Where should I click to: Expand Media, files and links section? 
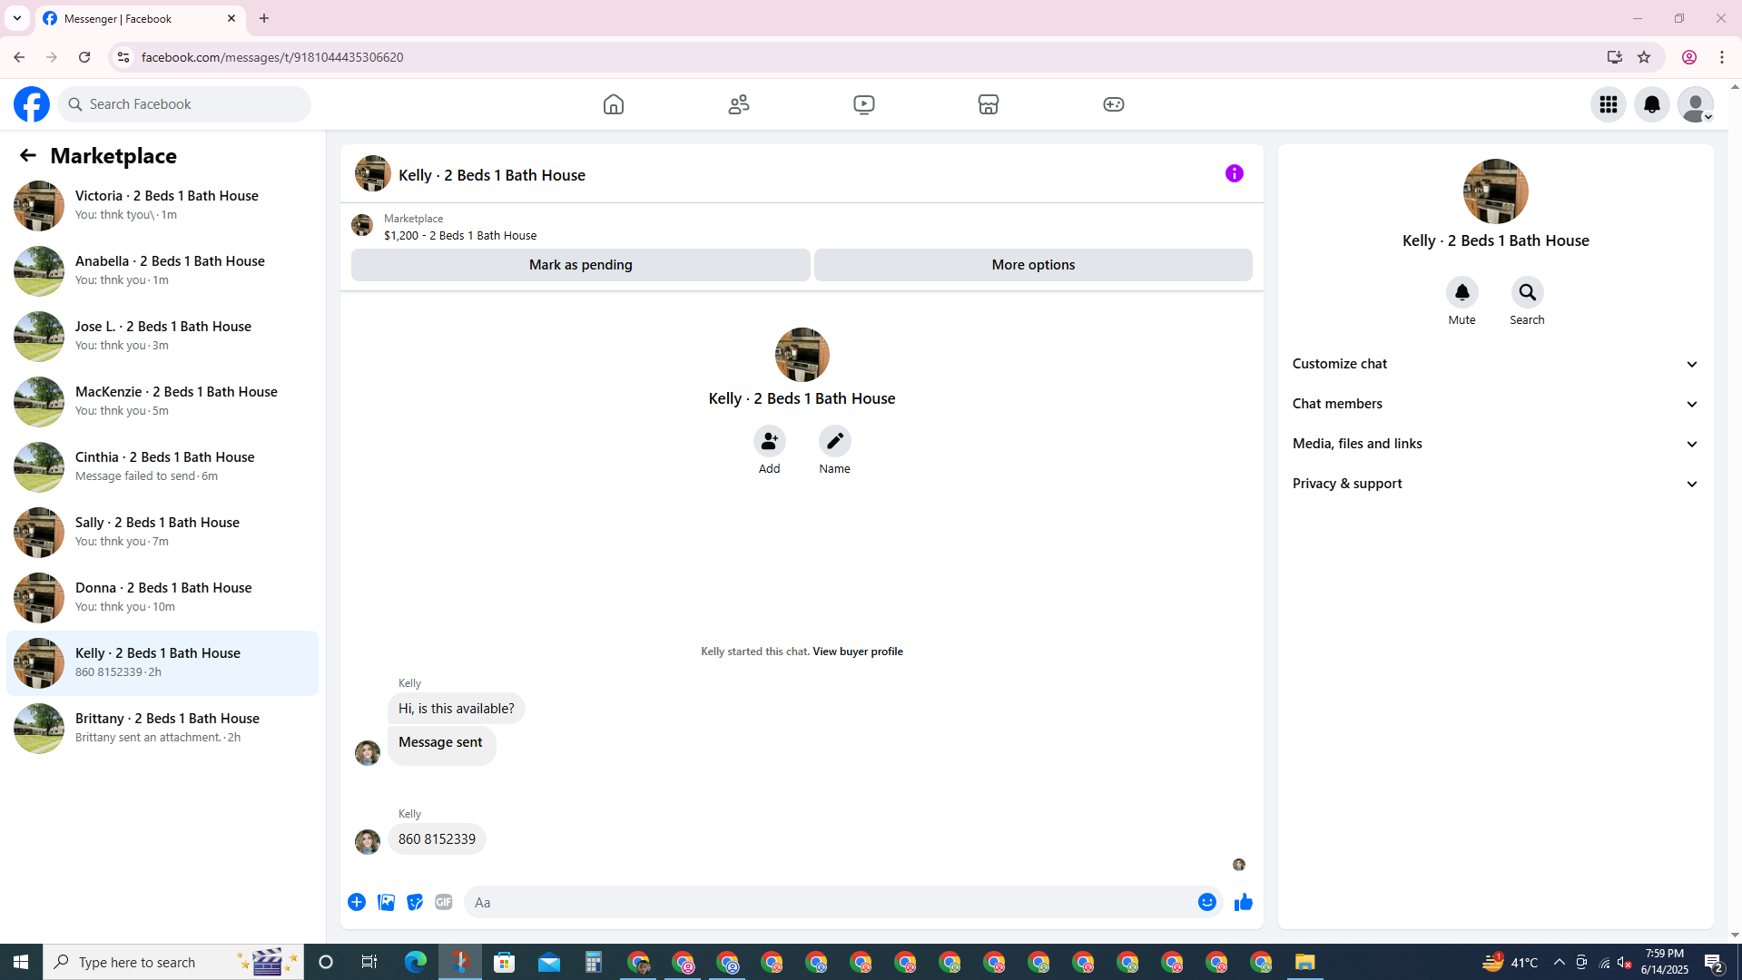pos(1496,444)
